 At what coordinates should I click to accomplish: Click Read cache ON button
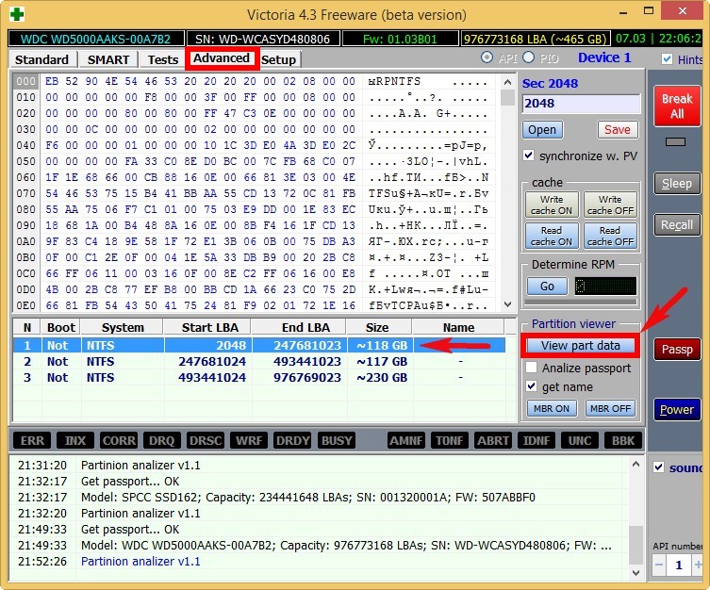(x=552, y=237)
